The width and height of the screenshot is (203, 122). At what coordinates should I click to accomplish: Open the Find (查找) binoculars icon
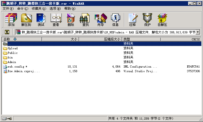point(86,20)
